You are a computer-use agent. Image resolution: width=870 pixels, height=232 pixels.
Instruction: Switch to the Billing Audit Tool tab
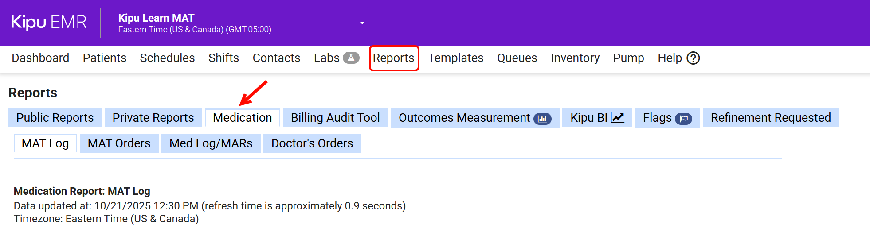click(335, 118)
